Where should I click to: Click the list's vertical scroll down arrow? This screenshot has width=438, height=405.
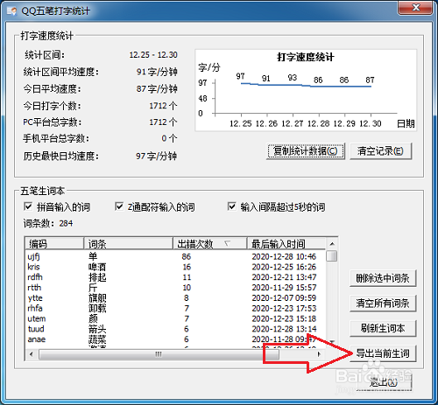click(332, 342)
